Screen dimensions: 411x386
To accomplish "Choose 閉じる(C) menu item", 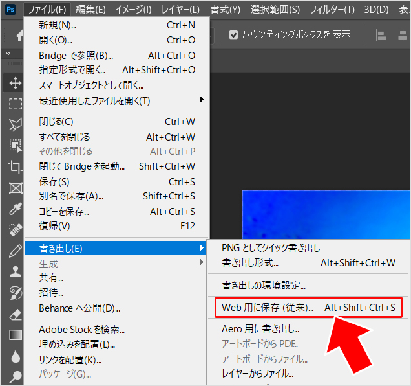I will (117, 122).
